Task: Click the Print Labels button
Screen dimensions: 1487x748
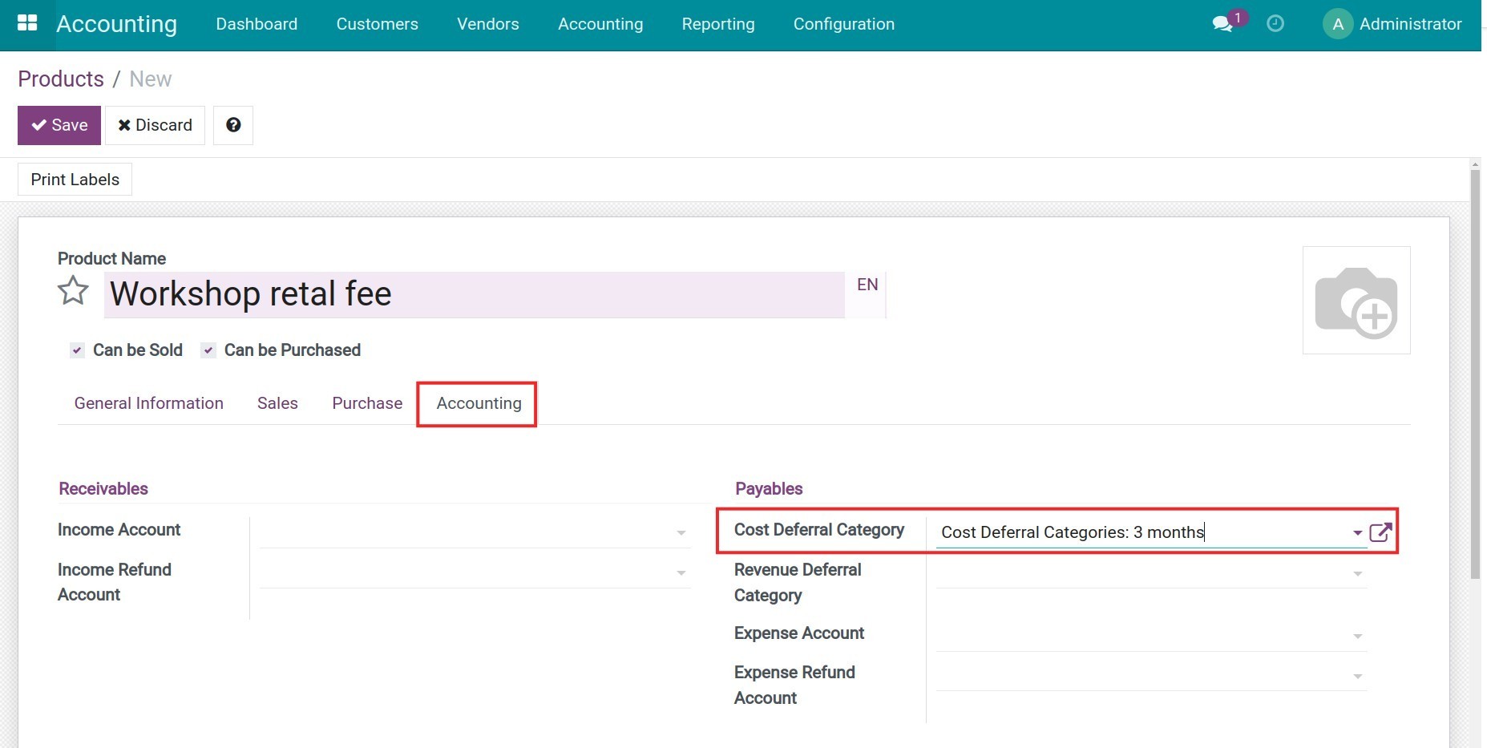Action: tap(75, 180)
